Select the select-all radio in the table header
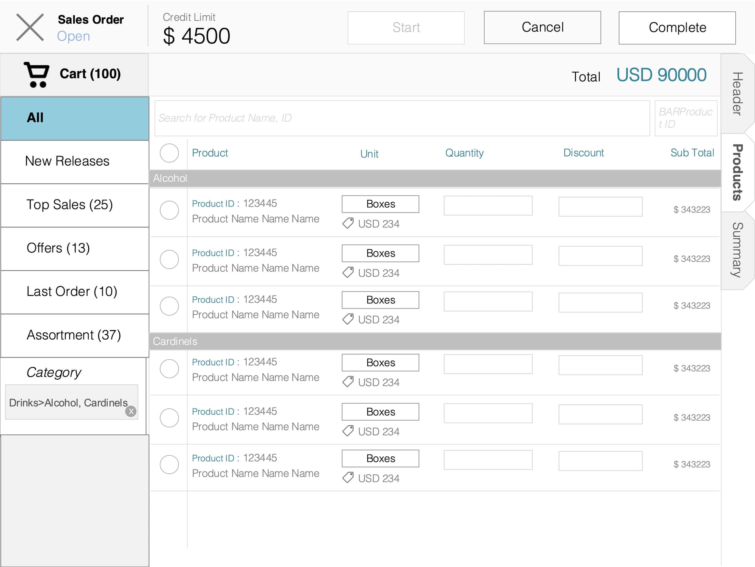The width and height of the screenshot is (755, 567). tap(169, 153)
